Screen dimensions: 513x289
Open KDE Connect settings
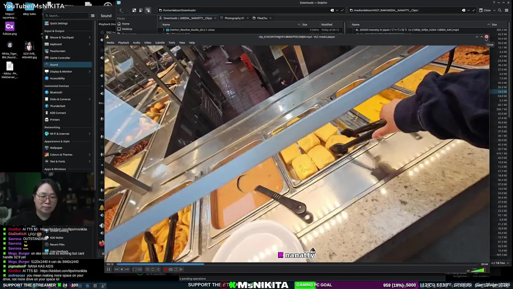coord(67,113)
